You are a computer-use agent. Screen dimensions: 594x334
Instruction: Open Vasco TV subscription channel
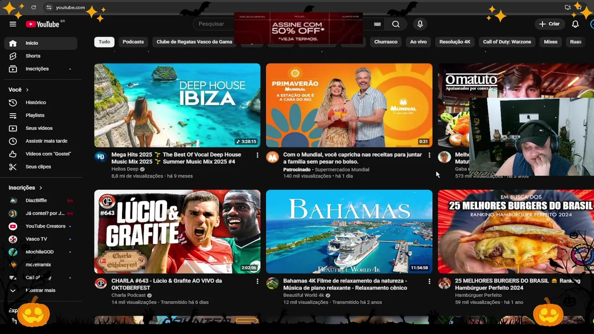pyautogui.click(x=41, y=239)
